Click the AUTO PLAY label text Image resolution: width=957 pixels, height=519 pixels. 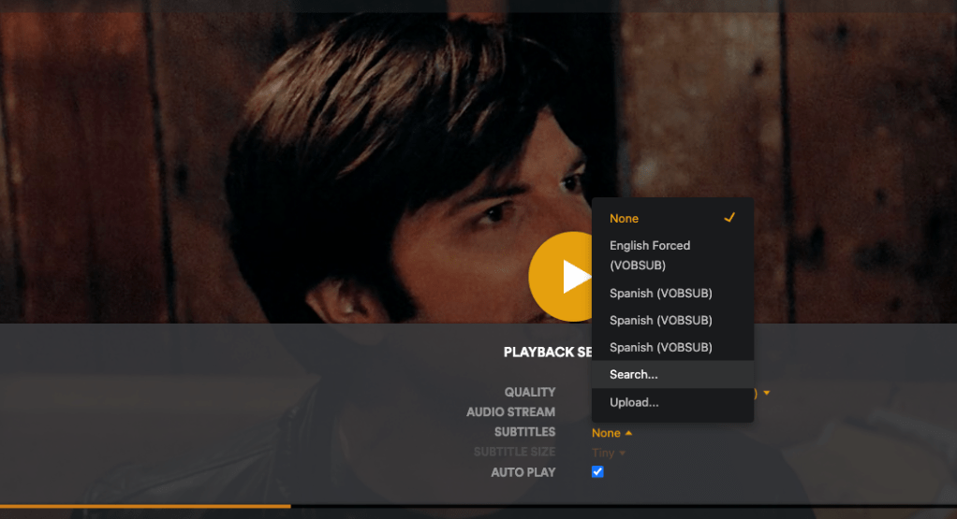(523, 473)
